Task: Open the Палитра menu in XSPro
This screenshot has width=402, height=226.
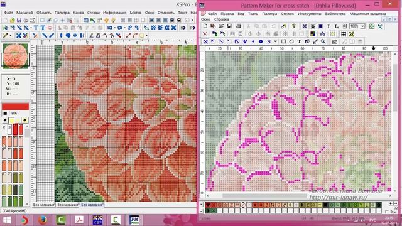Action: 62,13
